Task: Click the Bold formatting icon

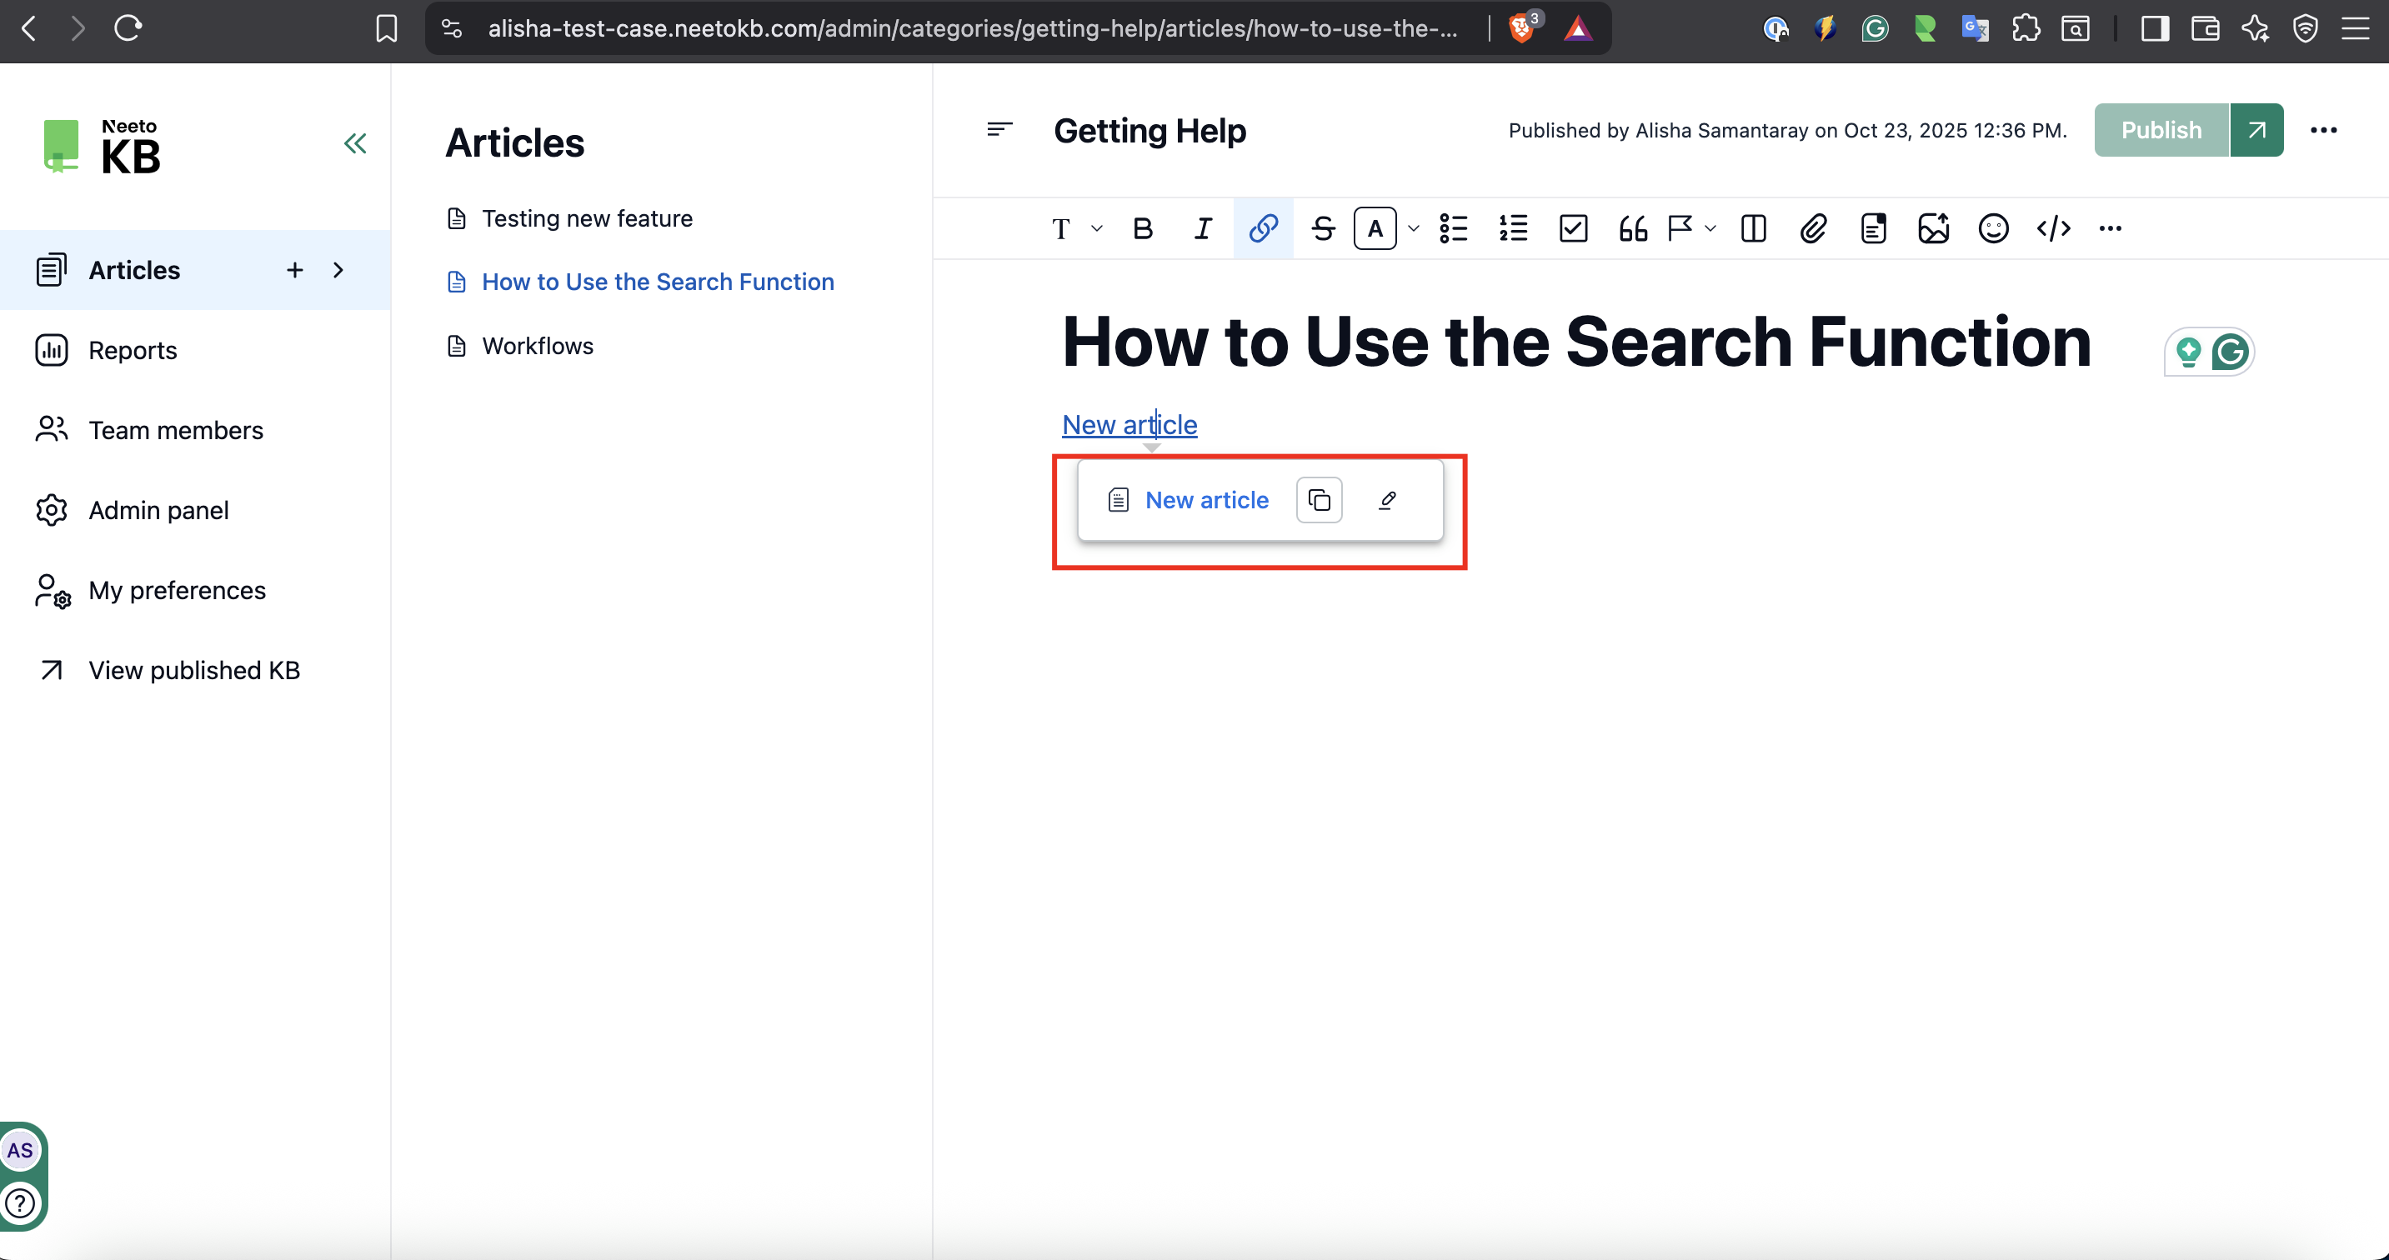Action: point(1143,228)
